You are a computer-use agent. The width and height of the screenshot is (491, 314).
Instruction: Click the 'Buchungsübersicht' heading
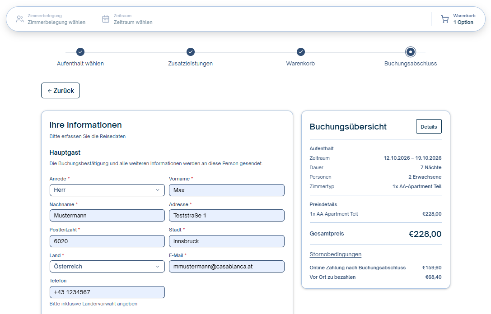[x=348, y=127]
